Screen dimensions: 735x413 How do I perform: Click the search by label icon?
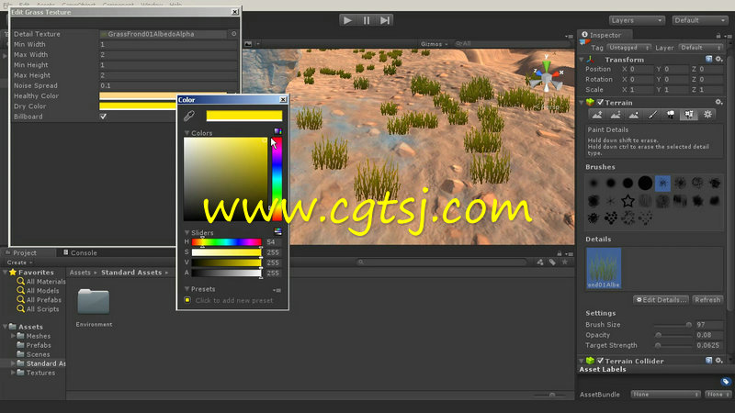(x=552, y=262)
